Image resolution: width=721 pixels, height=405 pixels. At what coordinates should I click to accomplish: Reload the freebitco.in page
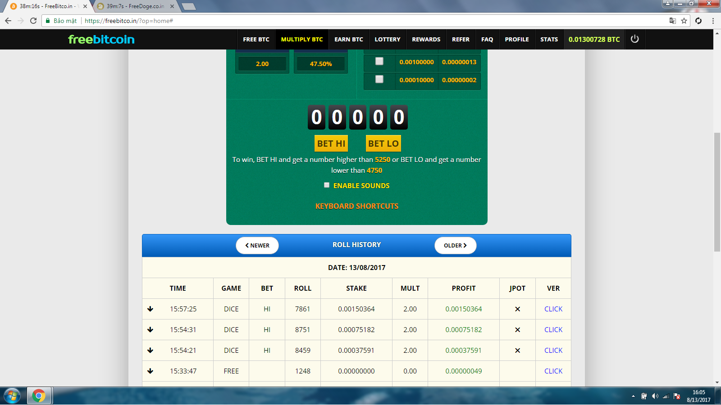click(33, 21)
